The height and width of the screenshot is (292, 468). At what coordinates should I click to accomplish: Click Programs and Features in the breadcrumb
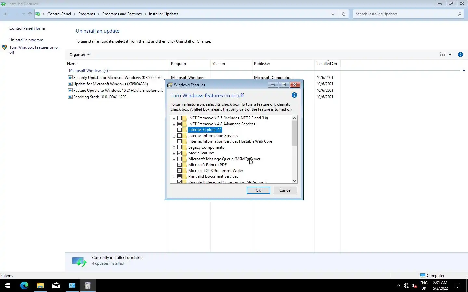tap(122, 14)
